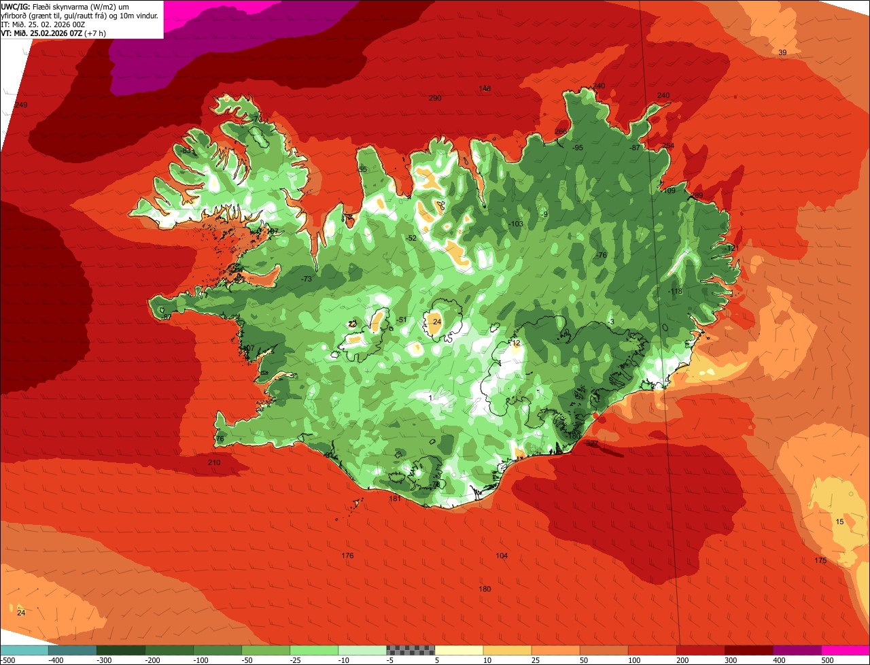The width and height of the screenshot is (870, 665).
Task: Select the purple 400 to 500 legend swatch
Action: (x=797, y=650)
